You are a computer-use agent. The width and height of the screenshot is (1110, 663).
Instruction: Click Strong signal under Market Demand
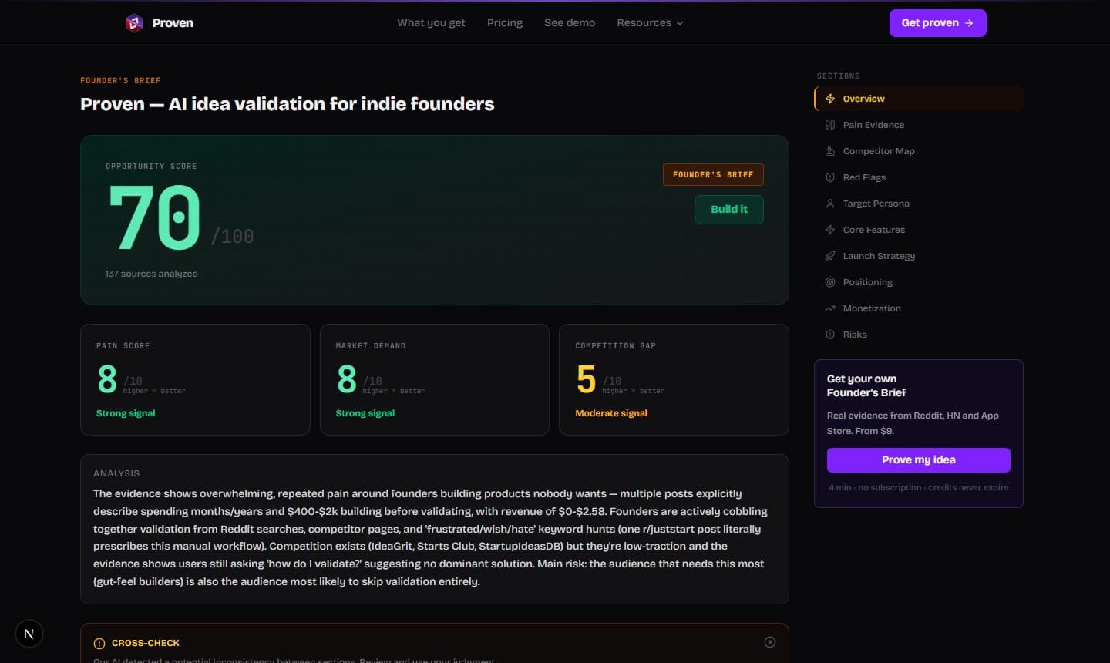(x=365, y=413)
